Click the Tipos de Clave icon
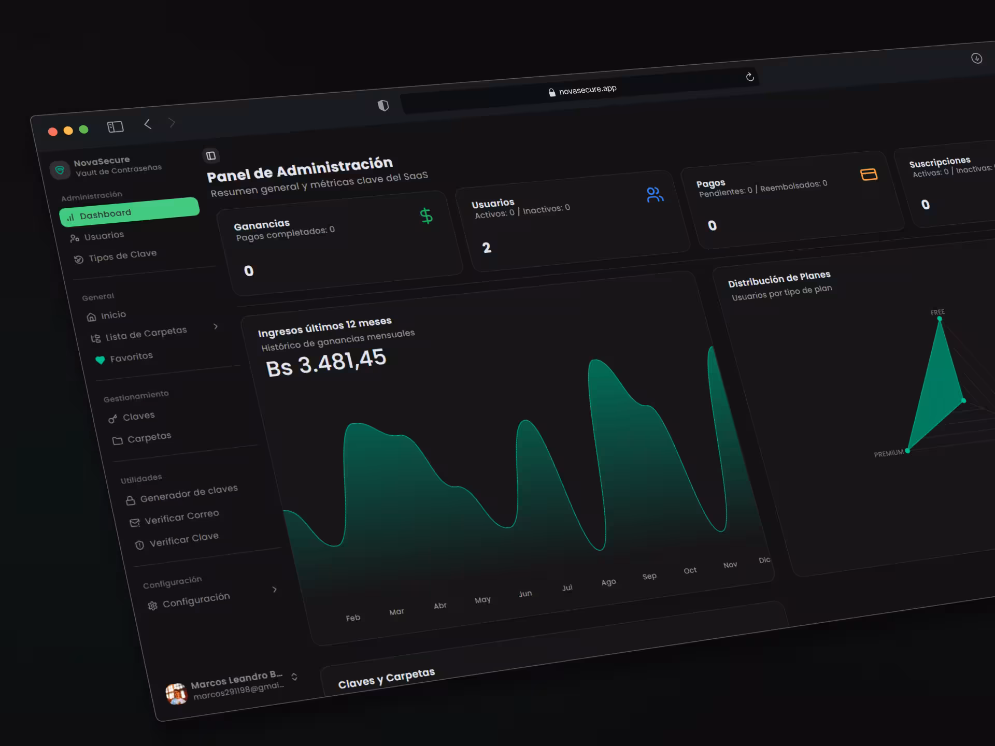The image size is (995, 746). [79, 260]
